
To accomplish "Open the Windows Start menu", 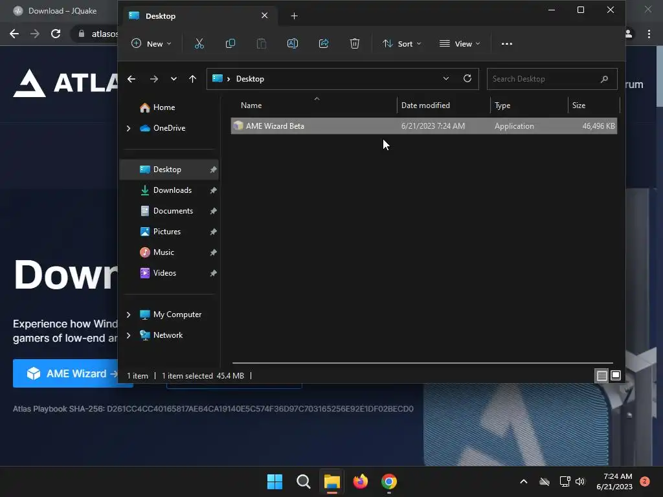I will coord(275,481).
